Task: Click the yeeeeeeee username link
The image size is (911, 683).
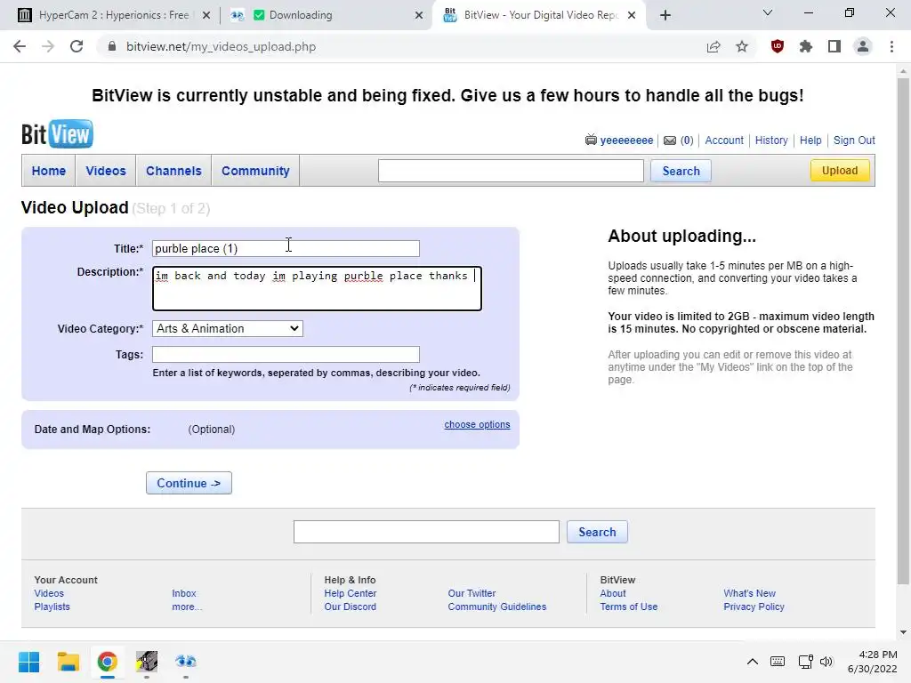Action: tap(626, 140)
